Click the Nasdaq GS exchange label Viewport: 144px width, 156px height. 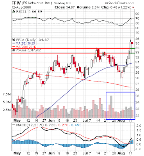(x=62, y=3)
